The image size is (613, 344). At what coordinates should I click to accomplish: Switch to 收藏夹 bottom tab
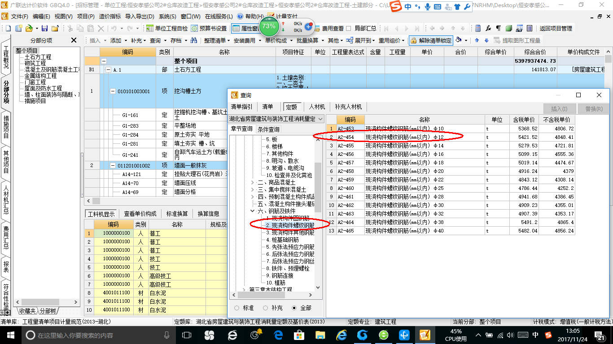click(27, 311)
